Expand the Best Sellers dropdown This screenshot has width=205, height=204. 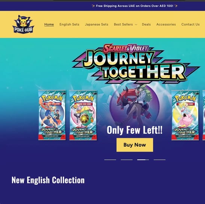[x=125, y=24]
